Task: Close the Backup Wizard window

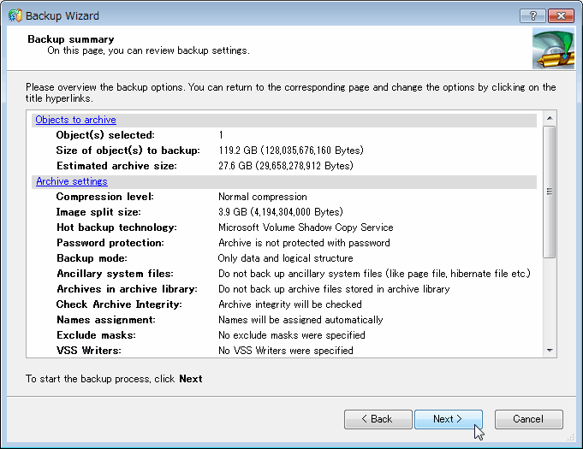Action: pos(560,15)
